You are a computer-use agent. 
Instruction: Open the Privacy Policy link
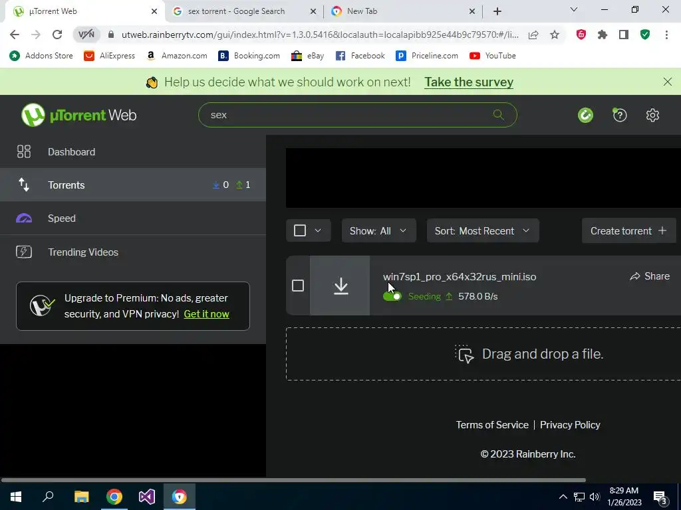(570, 425)
